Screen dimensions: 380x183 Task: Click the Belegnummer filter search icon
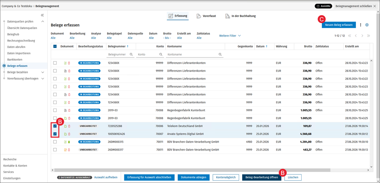point(131,55)
